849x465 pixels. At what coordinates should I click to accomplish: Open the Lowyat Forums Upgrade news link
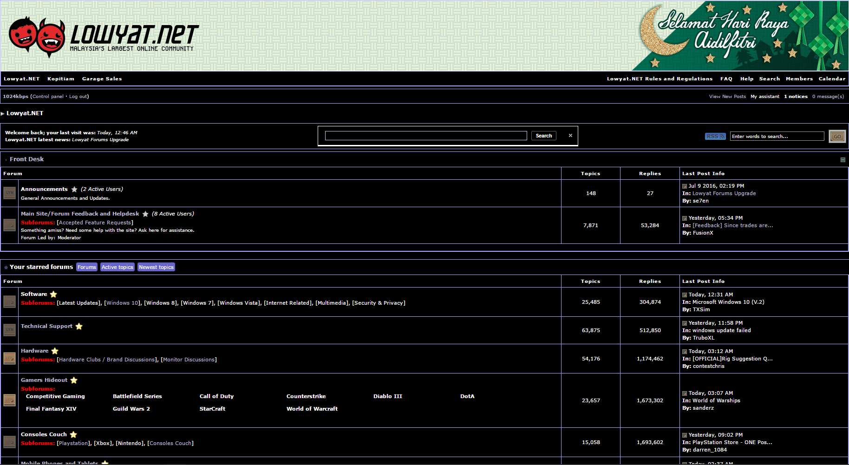point(100,140)
